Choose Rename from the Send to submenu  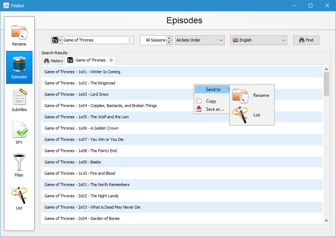tap(261, 95)
